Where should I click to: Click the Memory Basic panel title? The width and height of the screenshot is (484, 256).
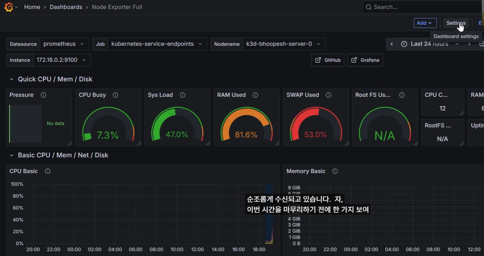click(306, 171)
